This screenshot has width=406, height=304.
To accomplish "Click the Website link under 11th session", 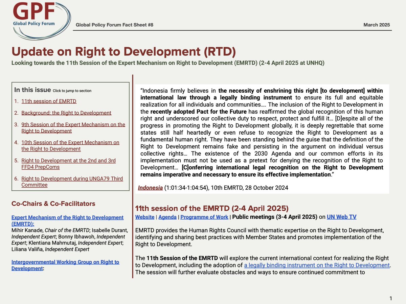I will (x=145, y=217).
